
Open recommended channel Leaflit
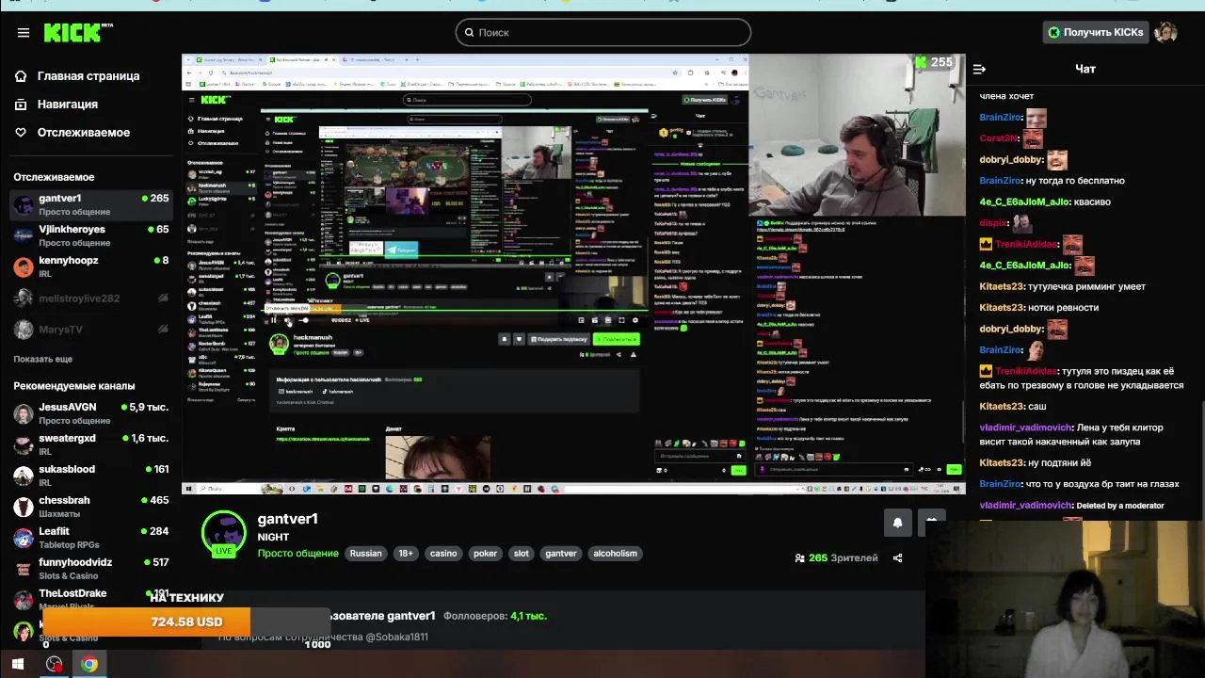point(90,538)
